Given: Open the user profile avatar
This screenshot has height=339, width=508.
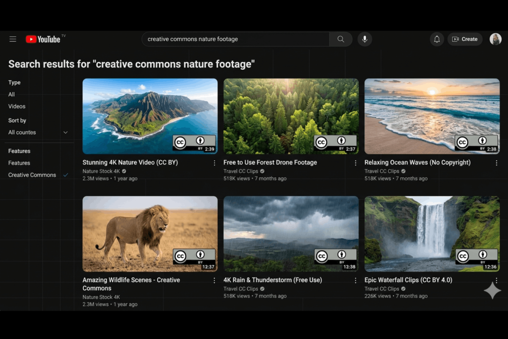Looking at the screenshot, I should pyautogui.click(x=495, y=39).
